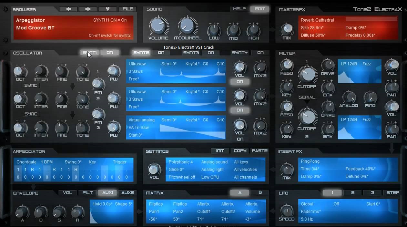Toggle oscillator 1 ON button under VOL
This screenshot has height=227, width=407.
(x=240, y=82)
